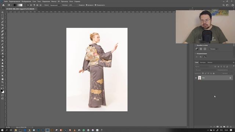The height and width of the screenshot is (132, 235).
Task: Open grid units dropdown in Линейки и сетки
Action: pos(214,49)
